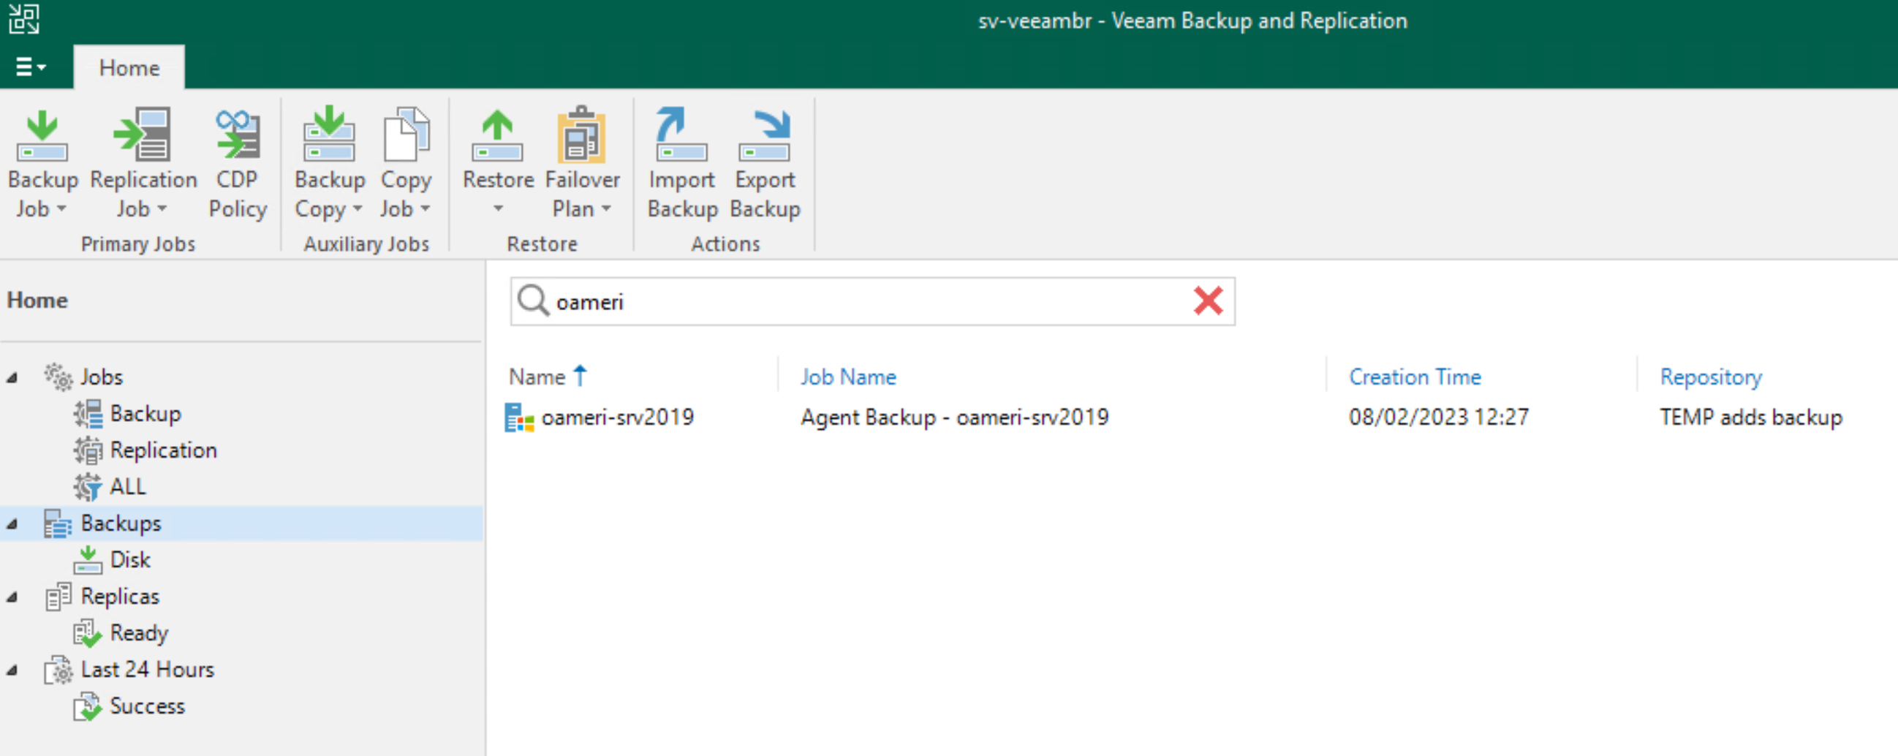The width and height of the screenshot is (1898, 756).
Task: Click the Export Backup icon
Action: tap(764, 135)
